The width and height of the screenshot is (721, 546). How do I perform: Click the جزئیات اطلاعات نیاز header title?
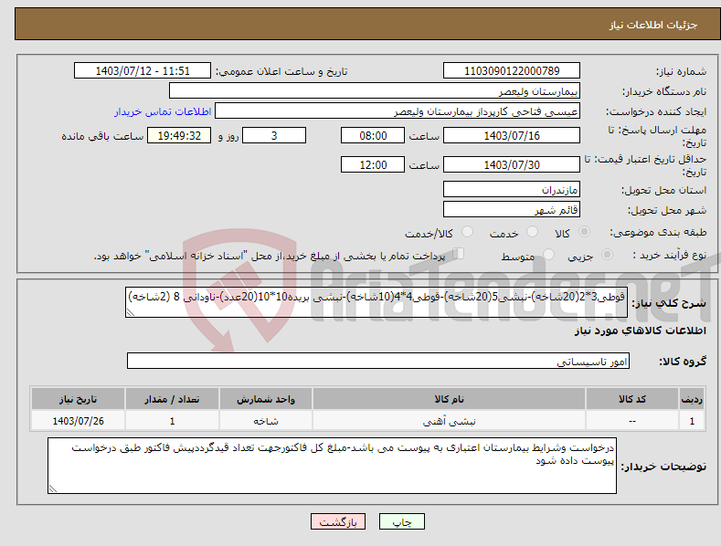point(653,25)
